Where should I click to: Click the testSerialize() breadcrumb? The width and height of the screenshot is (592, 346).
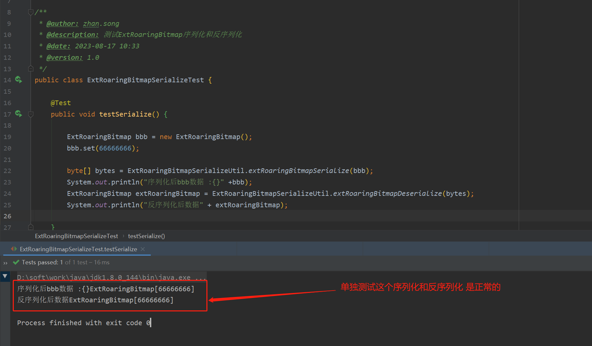click(147, 236)
